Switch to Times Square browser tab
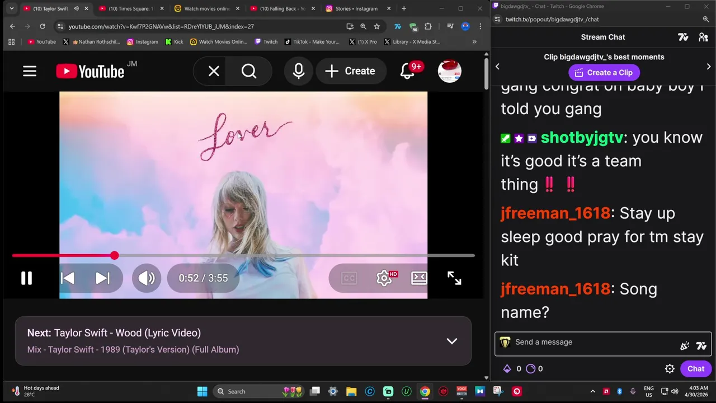The image size is (716, 403). [x=130, y=8]
